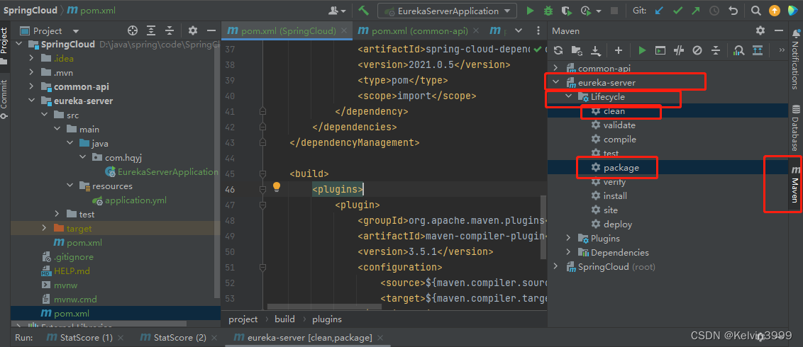Show the hidden editor tabs list chevron

tap(517, 30)
